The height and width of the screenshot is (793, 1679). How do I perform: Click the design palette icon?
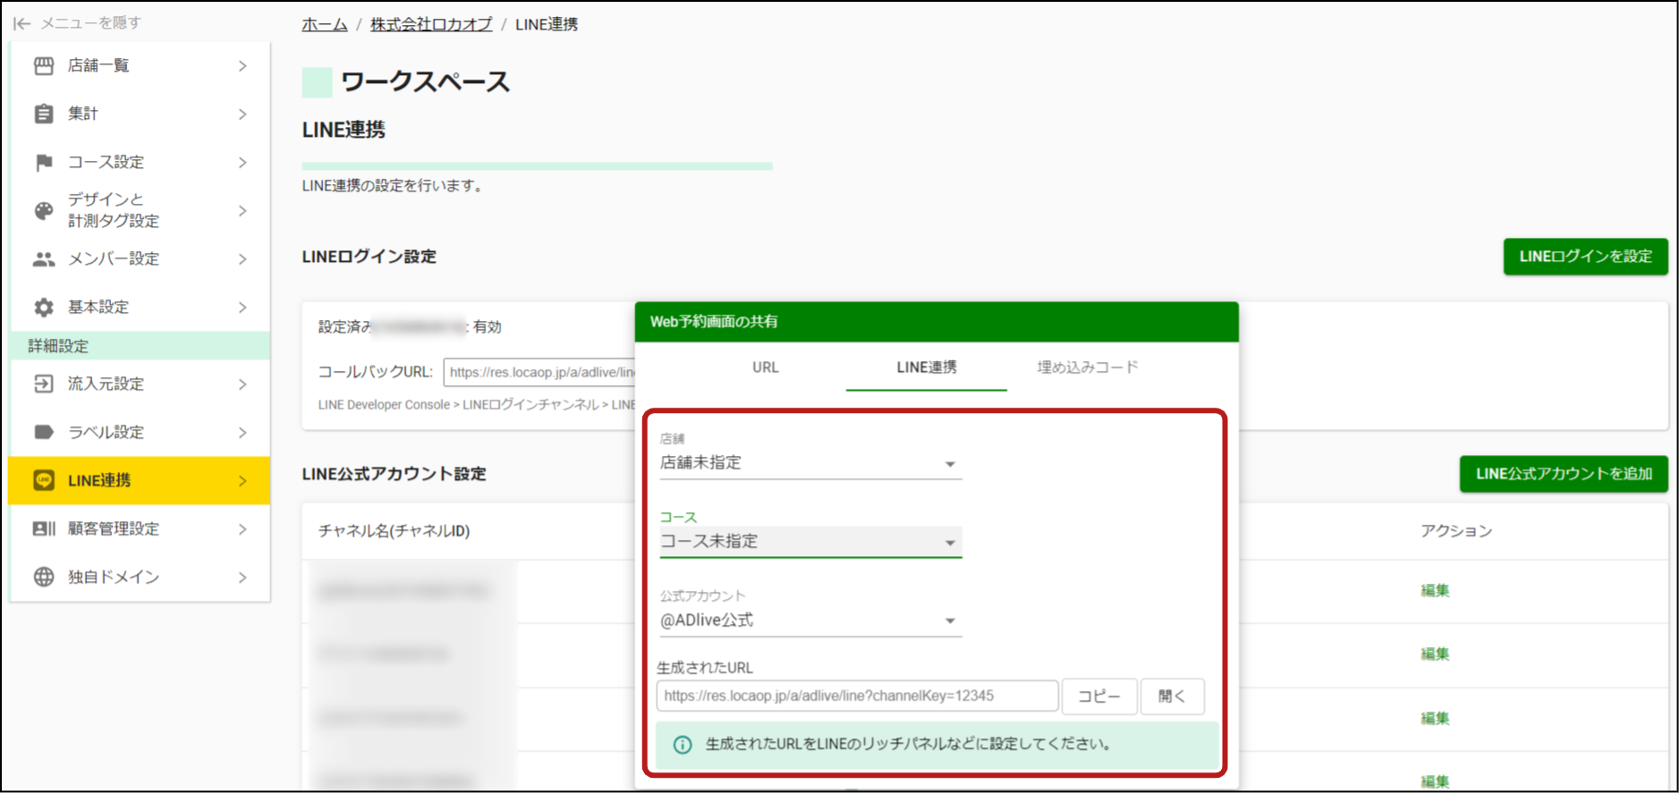(44, 211)
